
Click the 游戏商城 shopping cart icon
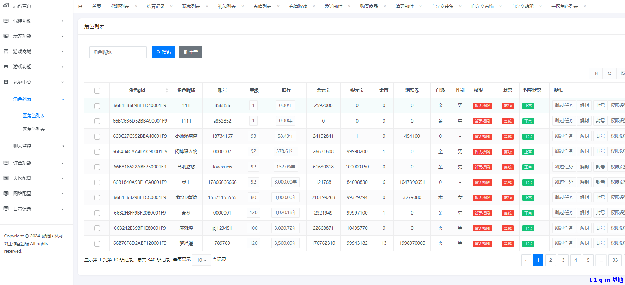(6, 51)
